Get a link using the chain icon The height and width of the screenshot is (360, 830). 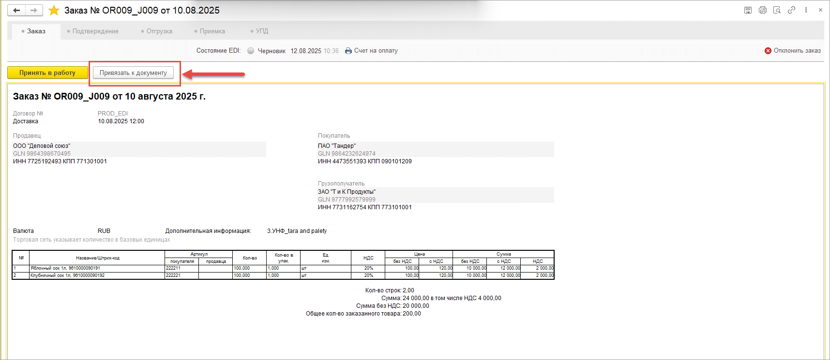(791, 10)
